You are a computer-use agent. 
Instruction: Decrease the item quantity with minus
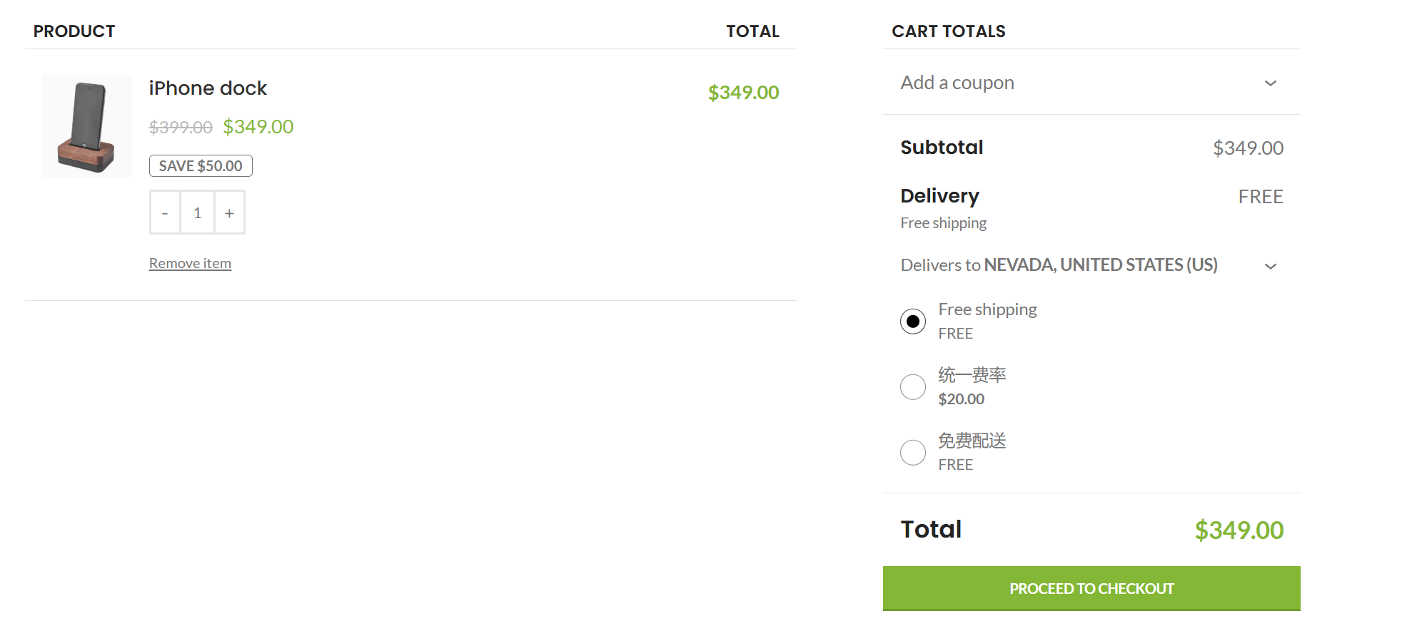pos(165,212)
